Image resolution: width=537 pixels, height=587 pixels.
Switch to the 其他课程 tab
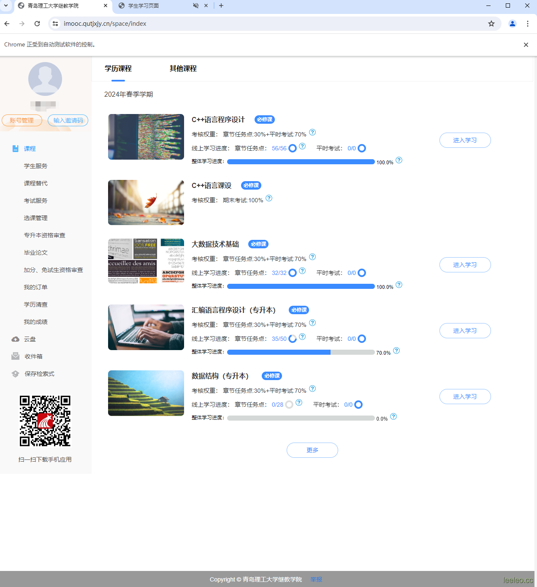183,68
